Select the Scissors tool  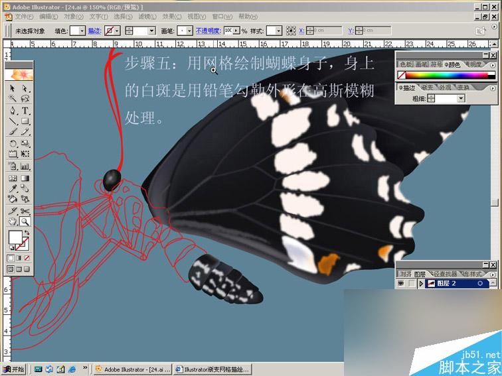25,211
